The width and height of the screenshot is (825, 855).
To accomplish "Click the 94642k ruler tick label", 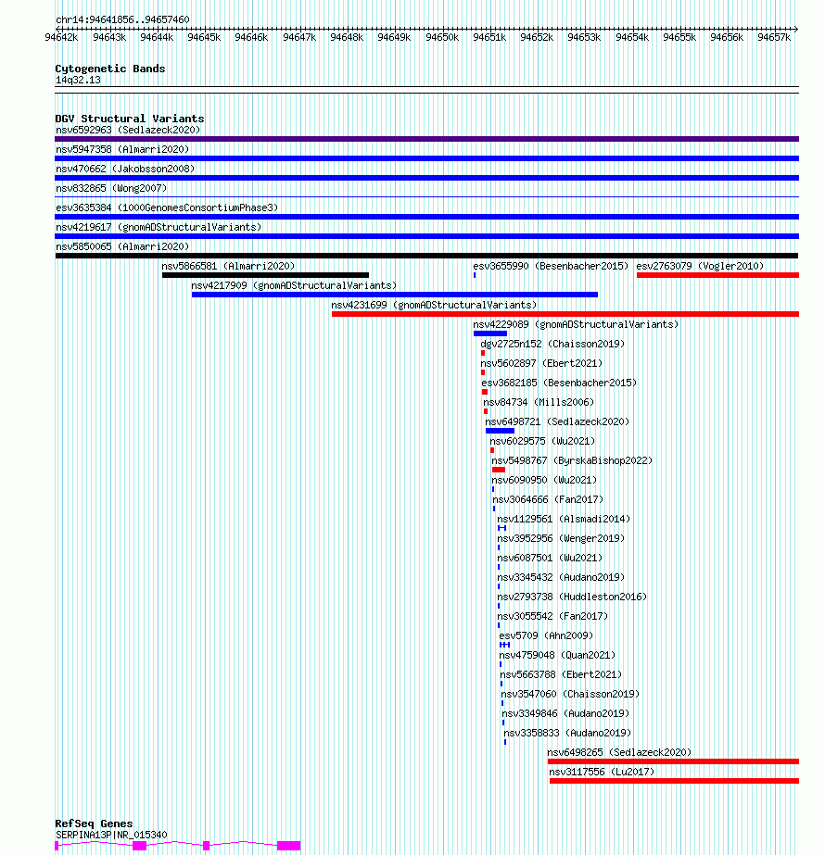I will 61,37.
